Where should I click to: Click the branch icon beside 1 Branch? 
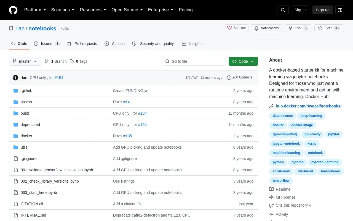[x=47, y=61]
